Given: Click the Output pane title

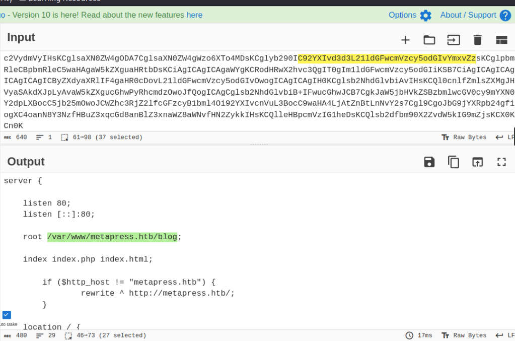Looking at the screenshot, I should click(26, 162).
